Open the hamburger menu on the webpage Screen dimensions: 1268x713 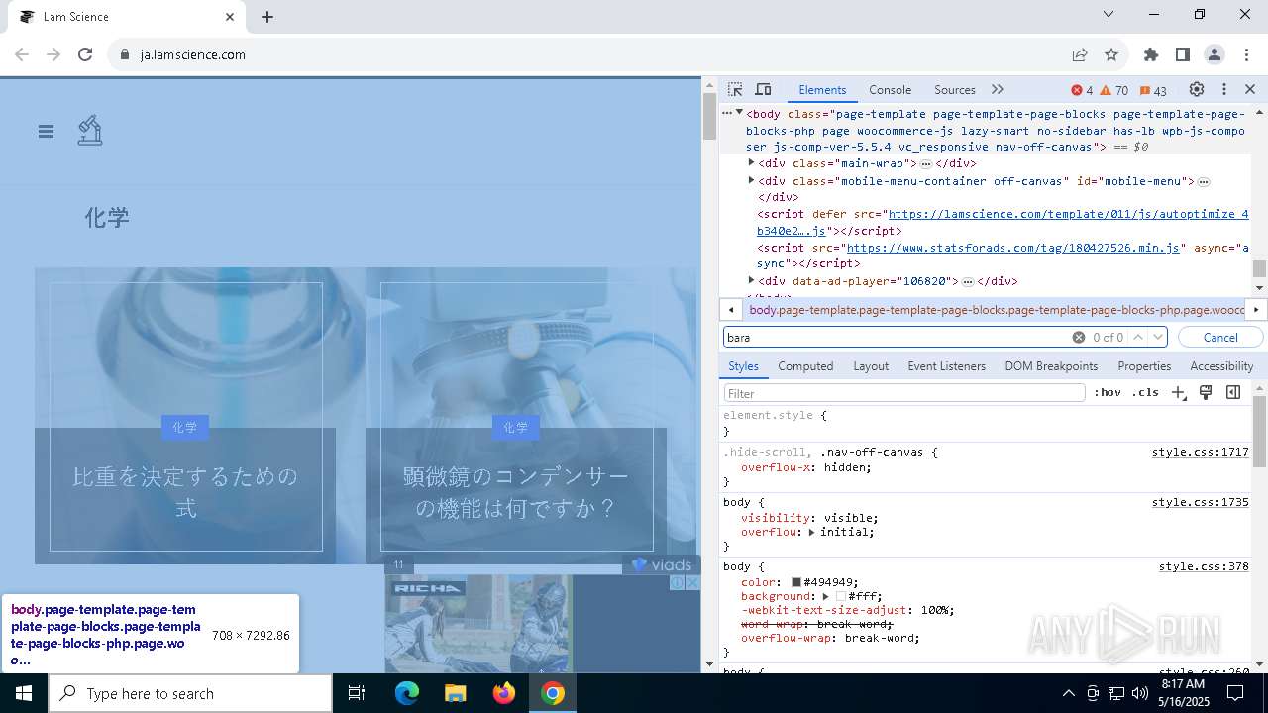click(46, 131)
